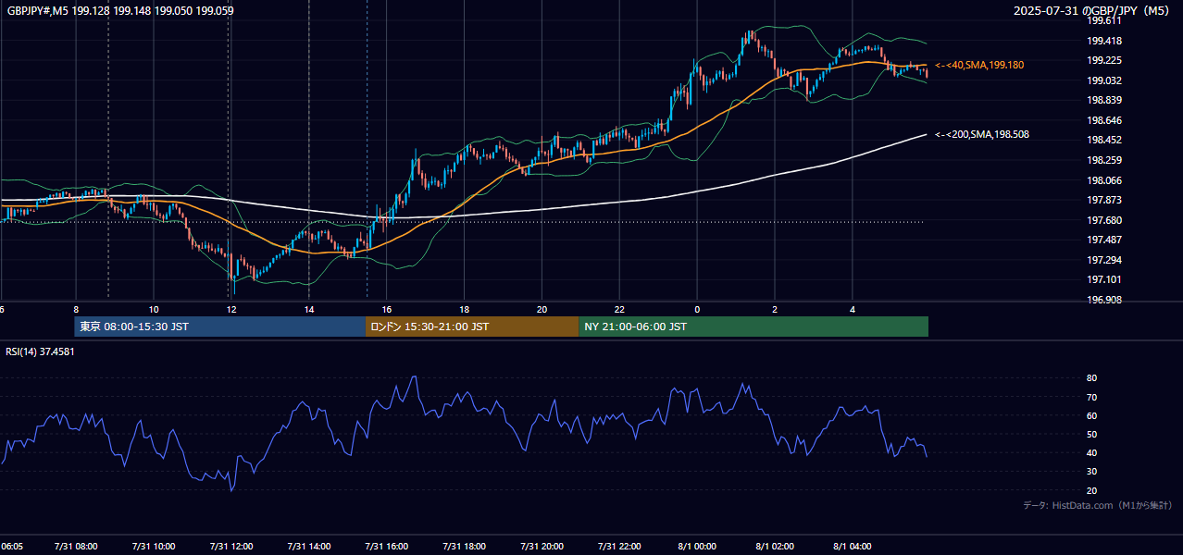The height and width of the screenshot is (555, 1183).
Task: Click hour tick 20 on the candlestick time axis
Action: [542, 309]
